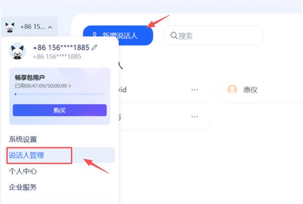The width and height of the screenshot is (303, 204).
Task: Click the large fox profile avatar in the popup
Action: 17,51
